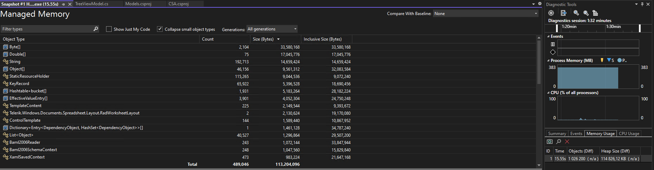Click the IntelliTrace events diamond icon
654x170 pixels.
point(553,52)
